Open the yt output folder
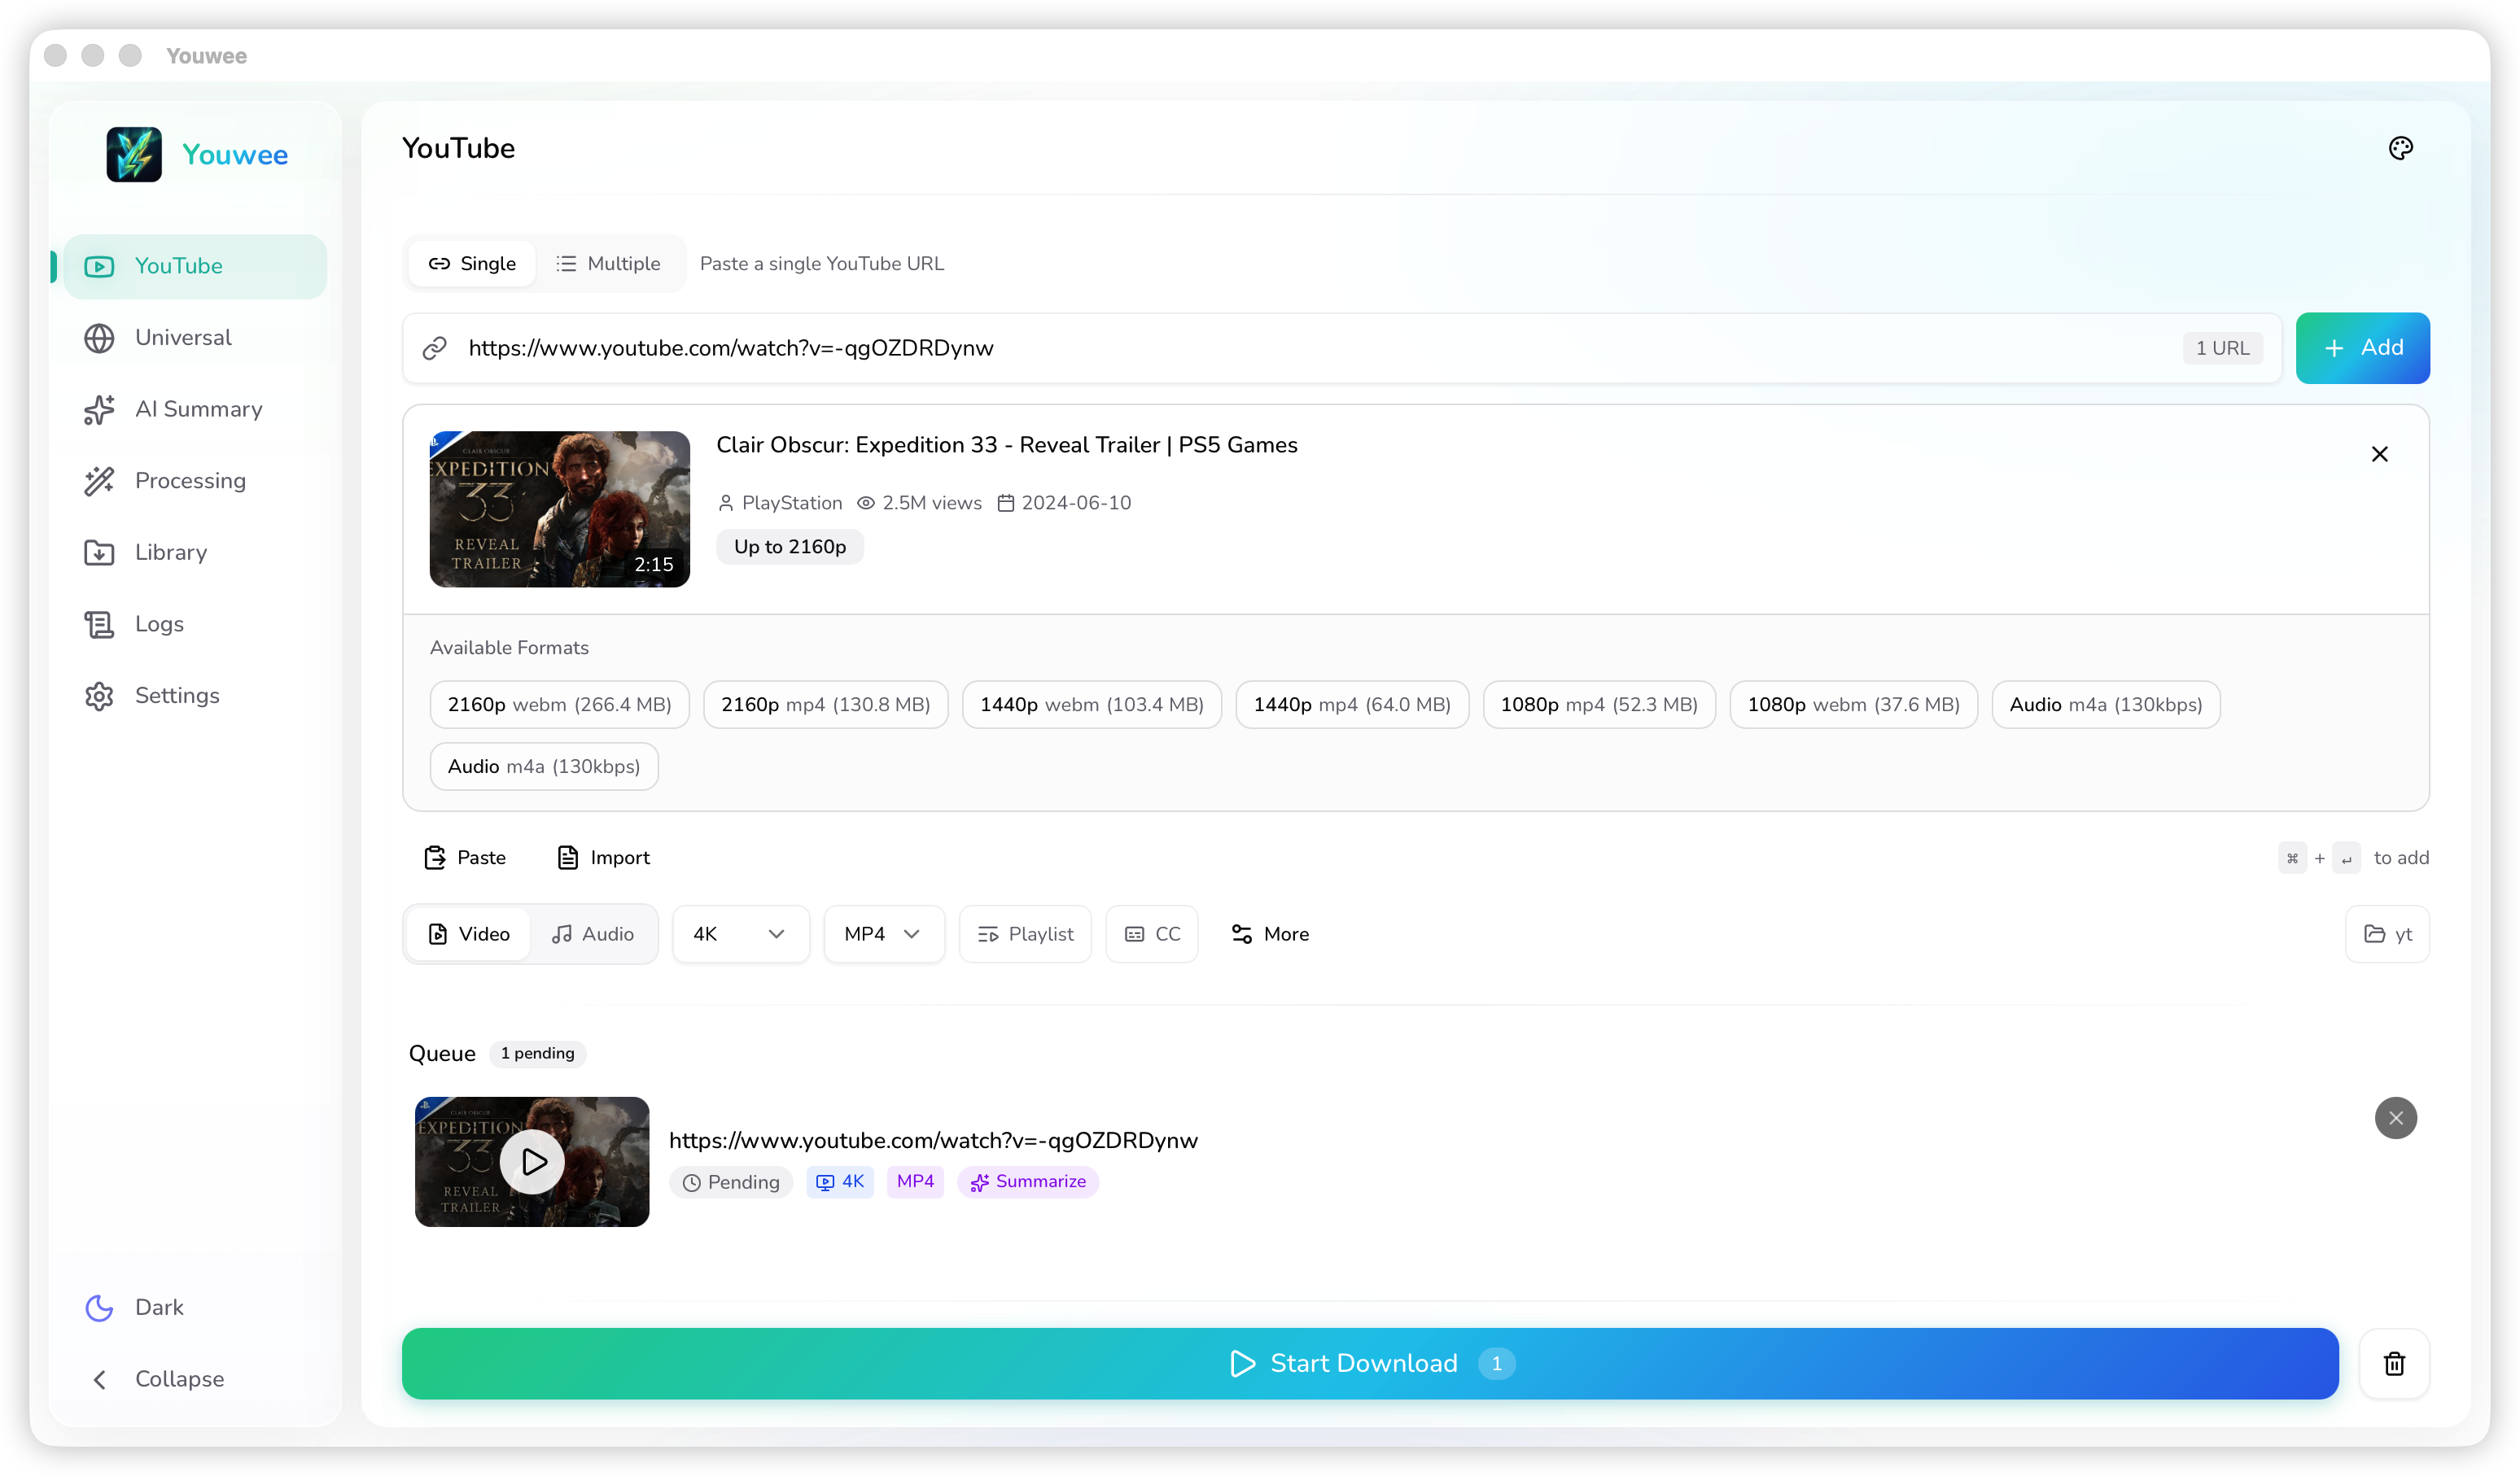2520x1476 pixels. click(2388, 933)
